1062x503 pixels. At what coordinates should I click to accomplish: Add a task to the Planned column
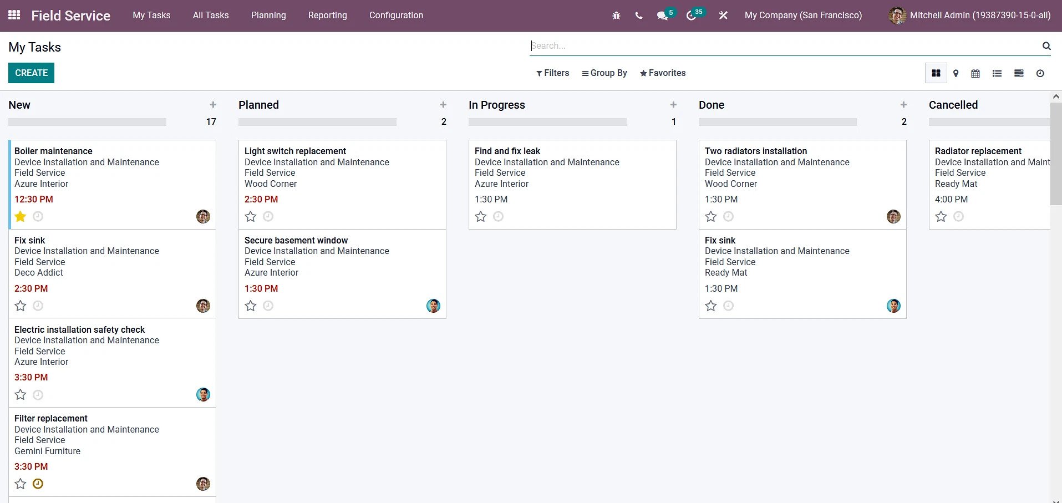click(443, 104)
